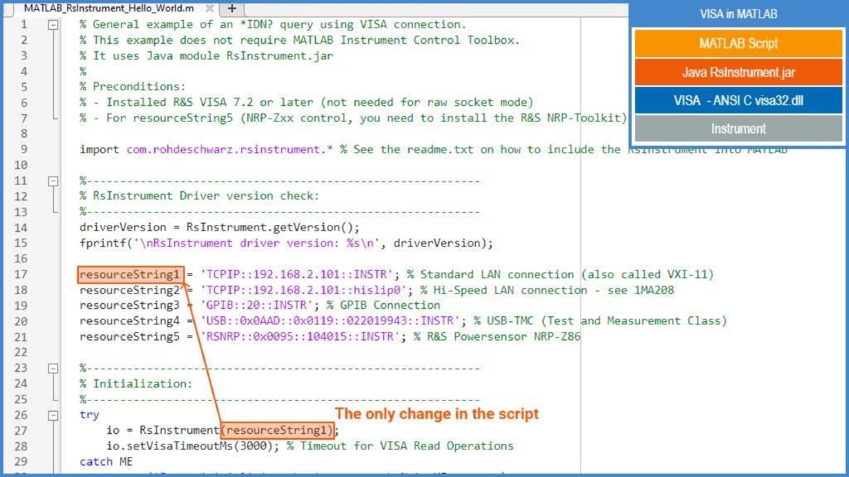Viewport: 849px width, 477px height.
Task: Close the MATLAB_RsInstrument_Hello_World.m tab
Action: pos(210,7)
